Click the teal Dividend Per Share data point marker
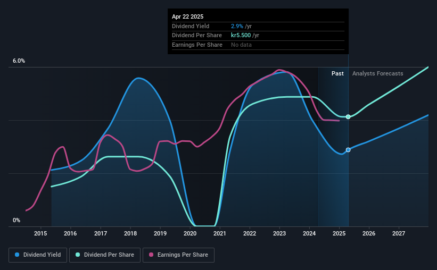 point(348,117)
